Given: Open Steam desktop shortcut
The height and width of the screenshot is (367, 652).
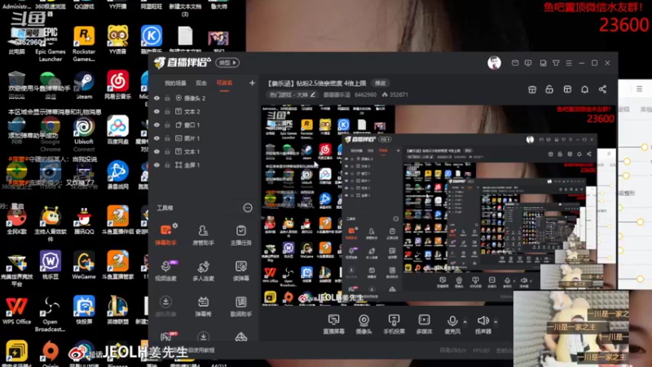Looking at the screenshot, I should tap(84, 86).
